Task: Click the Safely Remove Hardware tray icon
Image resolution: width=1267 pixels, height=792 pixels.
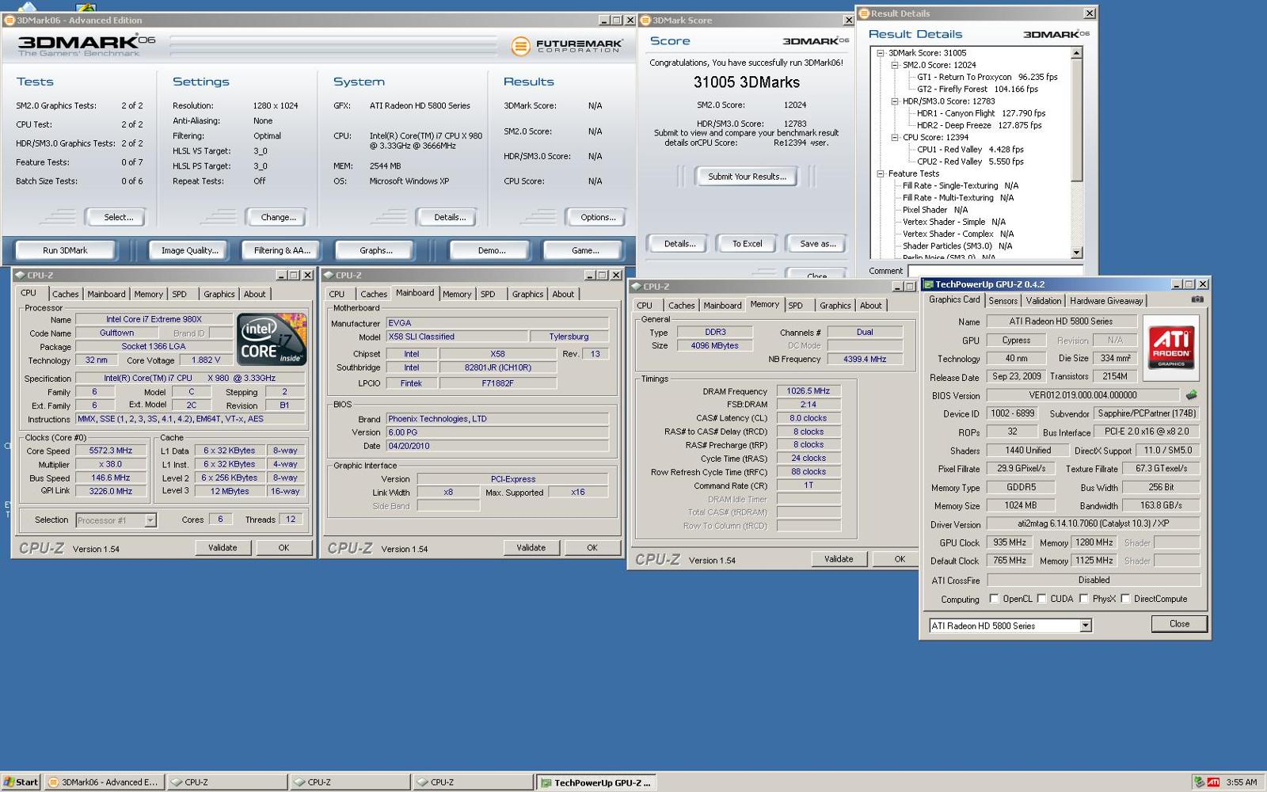Action: coord(1199,782)
